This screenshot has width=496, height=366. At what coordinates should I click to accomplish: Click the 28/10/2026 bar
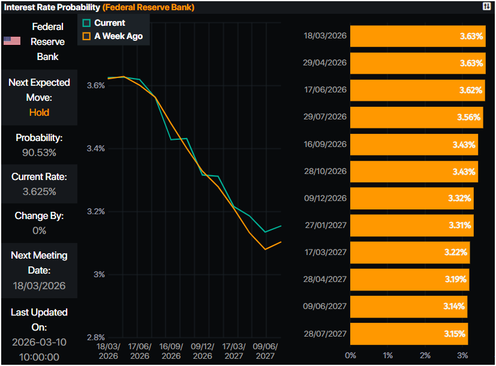click(x=414, y=171)
